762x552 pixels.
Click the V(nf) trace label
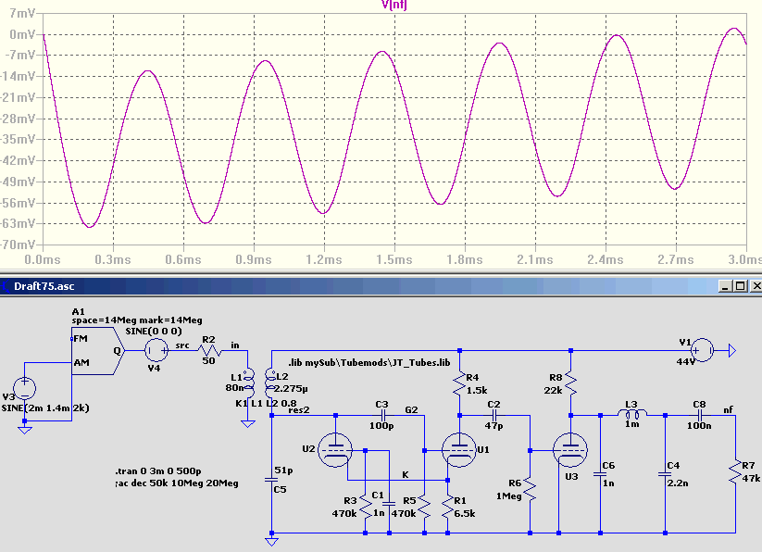click(394, 5)
